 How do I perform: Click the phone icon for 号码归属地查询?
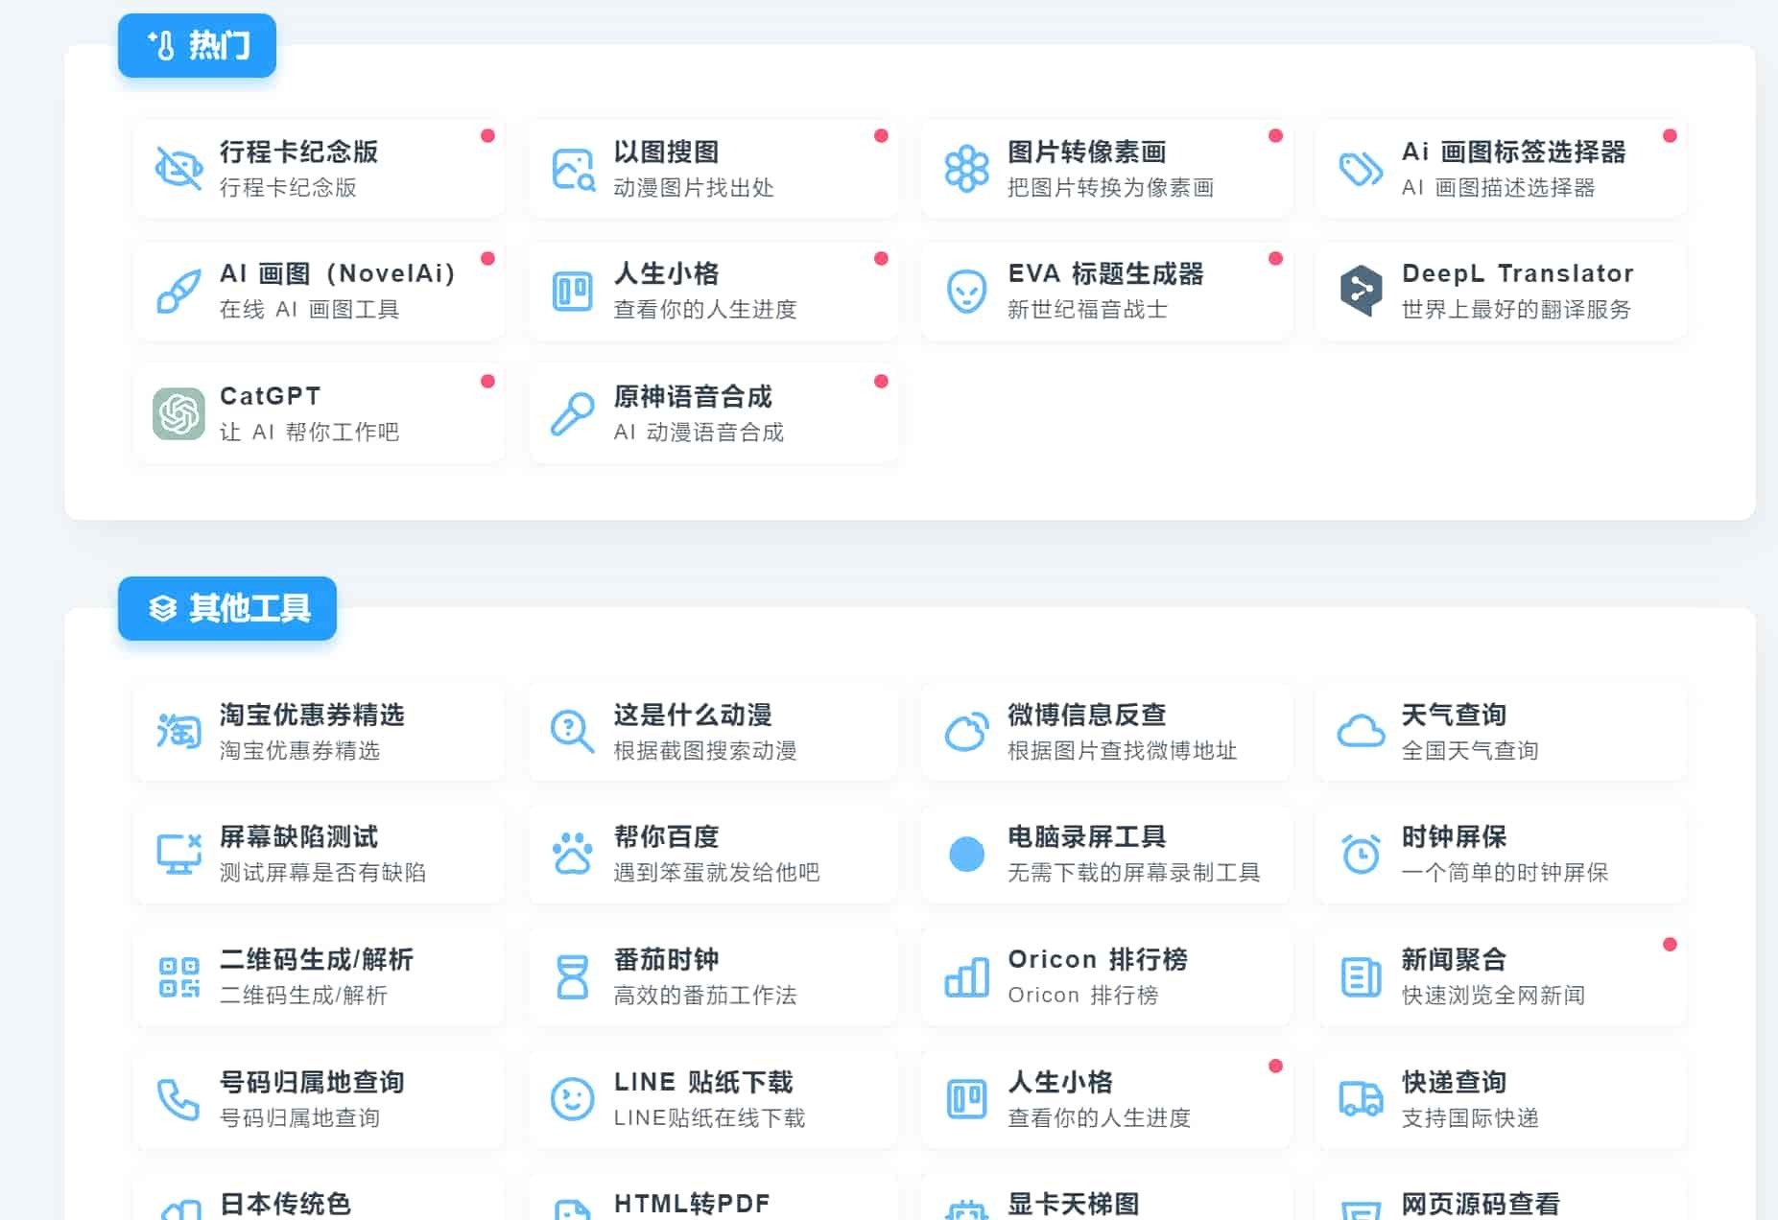(x=178, y=1099)
